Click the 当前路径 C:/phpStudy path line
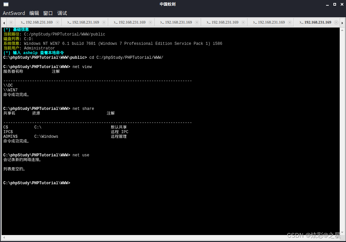The image size is (346, 242). click(x=54, y=34)
